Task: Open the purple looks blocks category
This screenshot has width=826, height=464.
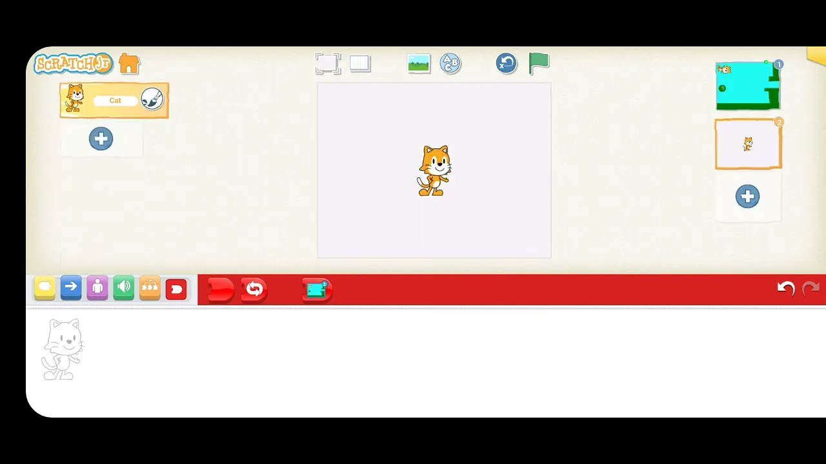Action: coord(97,288)
